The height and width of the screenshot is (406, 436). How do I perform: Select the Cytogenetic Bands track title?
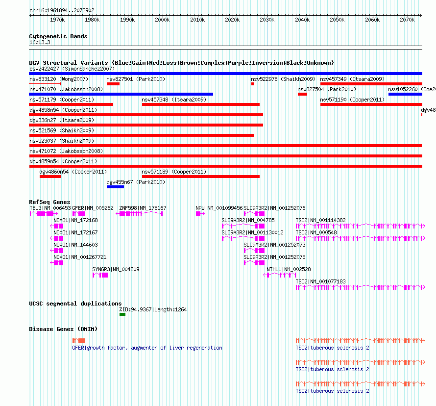click(58, 36)
